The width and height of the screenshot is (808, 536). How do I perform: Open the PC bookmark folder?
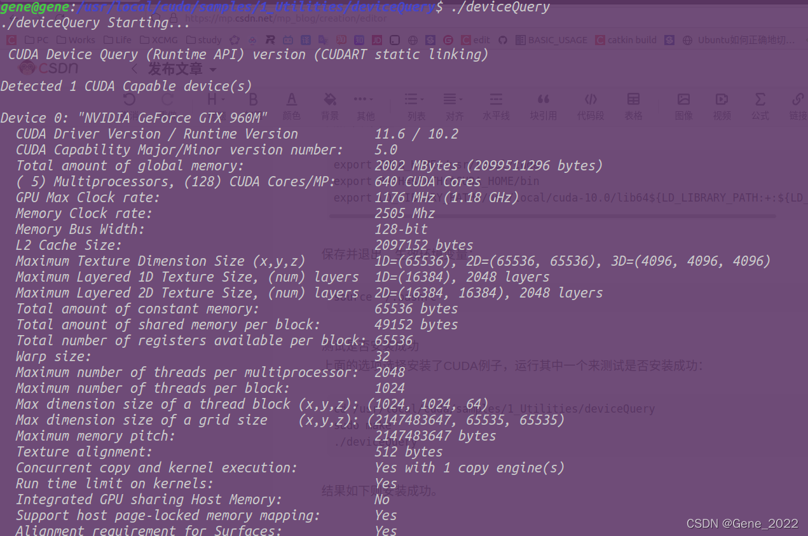[36, 40]
